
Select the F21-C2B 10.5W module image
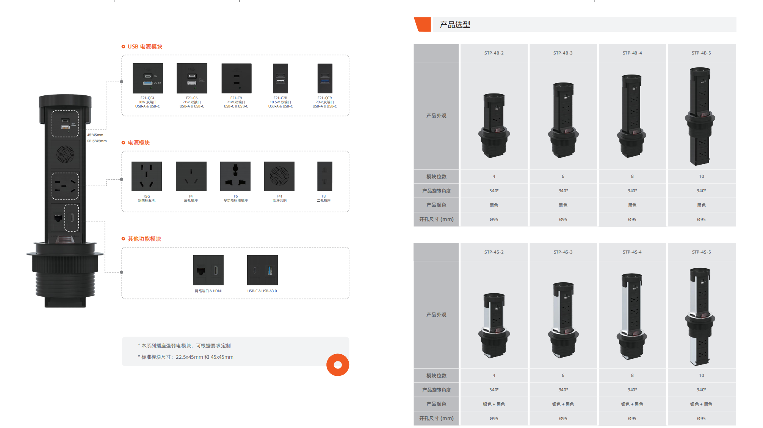tap(280, 78)
